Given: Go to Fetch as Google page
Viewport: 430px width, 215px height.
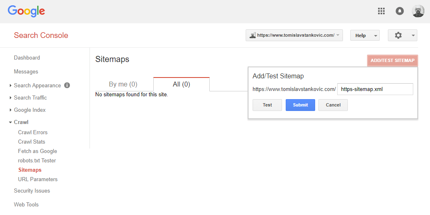Looking at the screenshot, I should coord(37,151).
